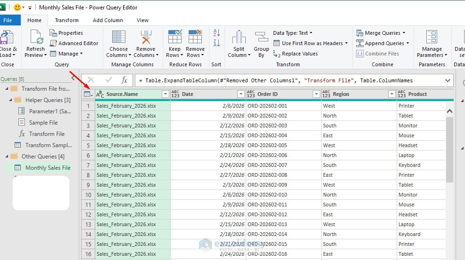Sort descending Z to A
465x260 pixels.
(217, 43)
